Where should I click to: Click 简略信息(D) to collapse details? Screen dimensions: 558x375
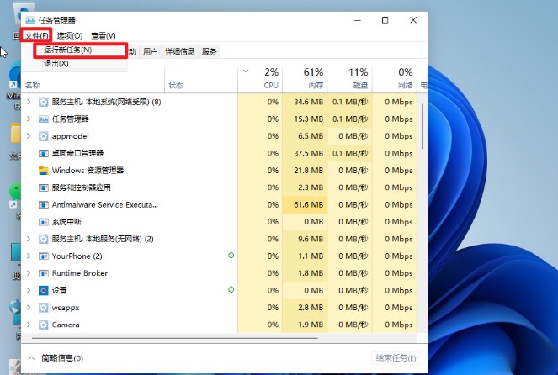click(62, 358)
